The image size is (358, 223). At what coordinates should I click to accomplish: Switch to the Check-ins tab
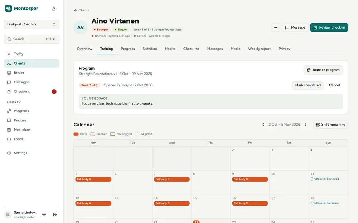pyautogui.click(x=191, y=49)
